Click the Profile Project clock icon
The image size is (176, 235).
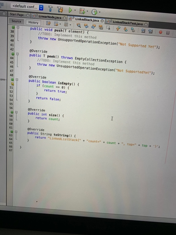point(94,12)
